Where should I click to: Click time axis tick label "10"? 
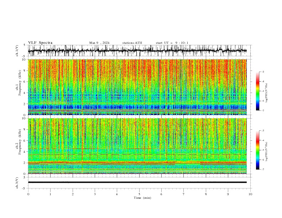click(250, 194)
